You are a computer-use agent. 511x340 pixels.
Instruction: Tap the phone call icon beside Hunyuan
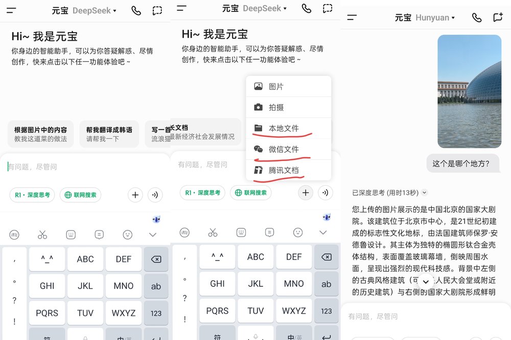[x=476, y=17]
